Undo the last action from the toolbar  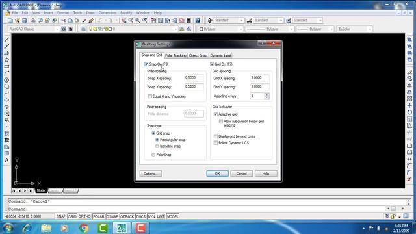tap(100, 20)
